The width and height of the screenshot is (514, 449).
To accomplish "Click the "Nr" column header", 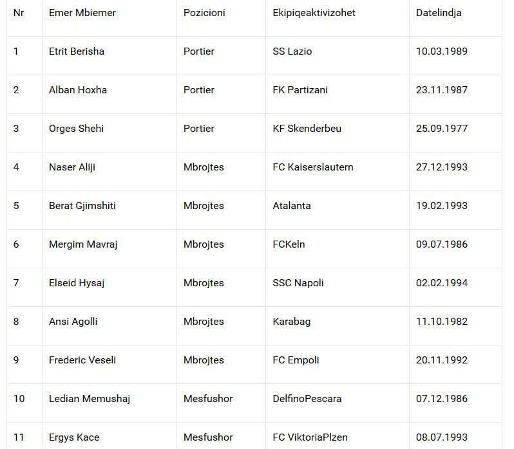I will [x=19, y=13].
